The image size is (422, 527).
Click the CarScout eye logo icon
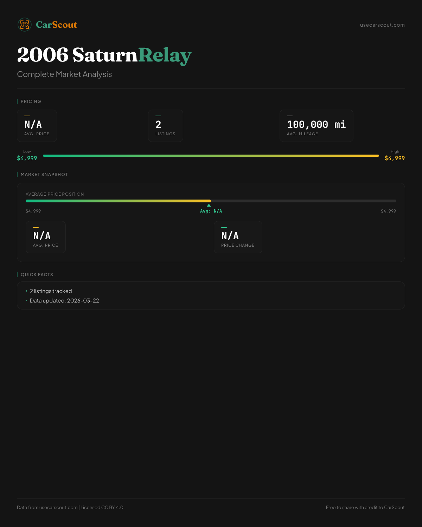(25, 25)
